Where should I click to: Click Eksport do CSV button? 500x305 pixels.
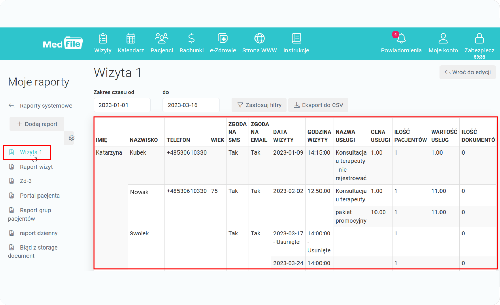tap(318, 105)
